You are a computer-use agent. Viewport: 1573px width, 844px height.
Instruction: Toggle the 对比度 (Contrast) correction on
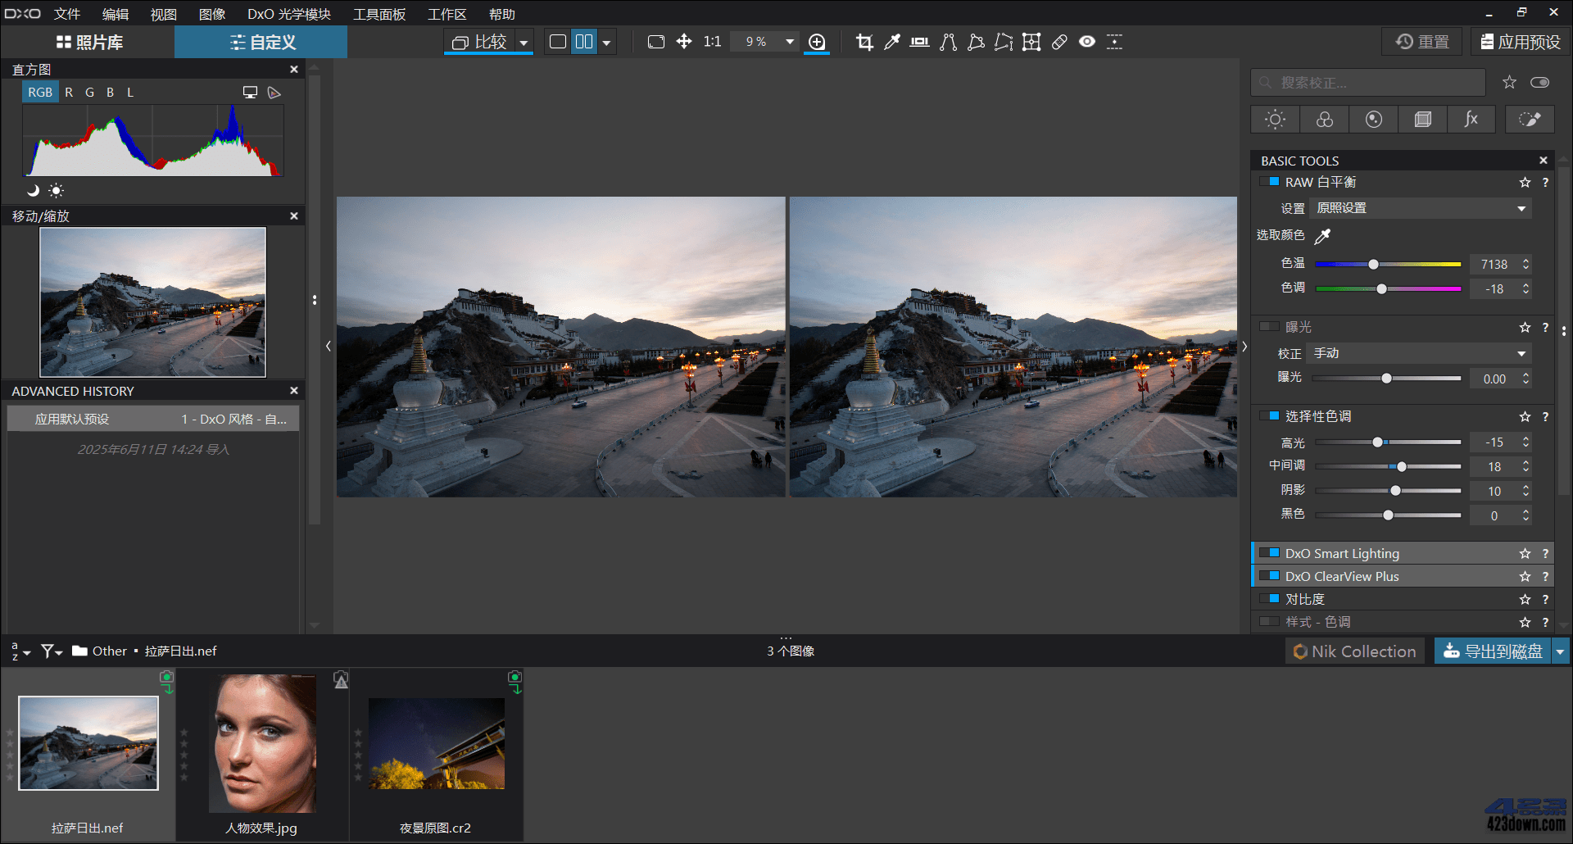(x=1272, y=599)
